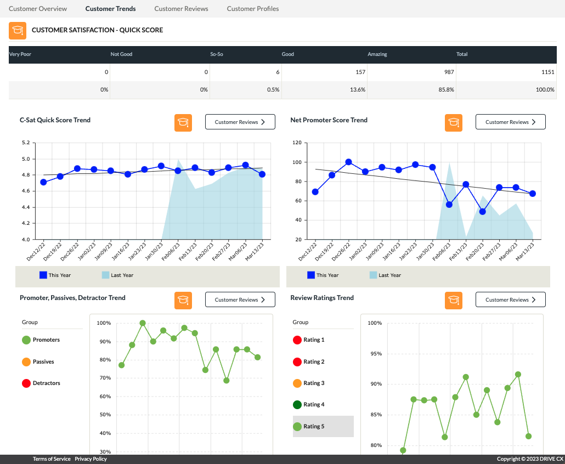The height and width of the screenshot is (464, 565).
Task: Toggle Rating 3 orange legend item
Action: [309, 383]
